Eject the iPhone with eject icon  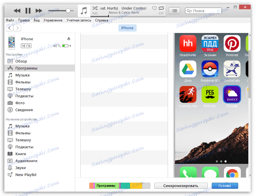tap(69, 39)
